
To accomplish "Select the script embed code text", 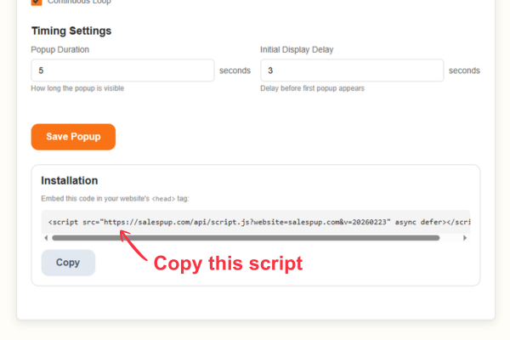I will click(x=259, y=222).
